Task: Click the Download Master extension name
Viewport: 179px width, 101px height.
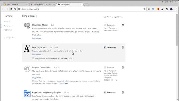Action: tap(40, 25)
